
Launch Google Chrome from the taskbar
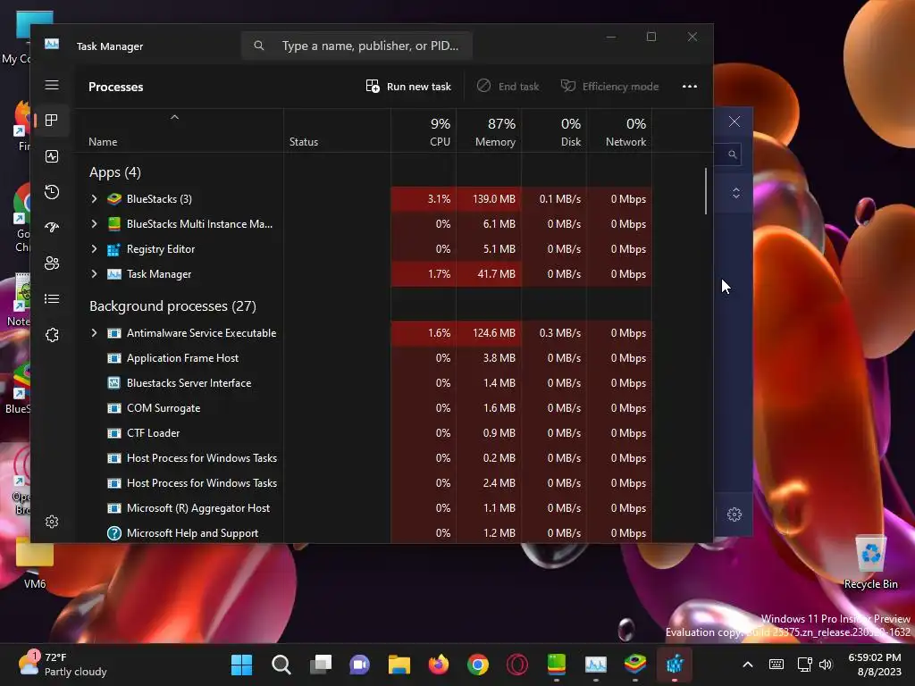pos(478,665)
